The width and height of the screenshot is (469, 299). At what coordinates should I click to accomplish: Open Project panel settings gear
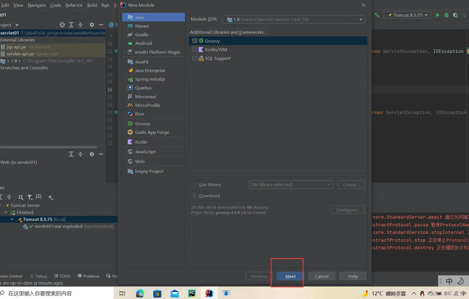tap(92, 25)
